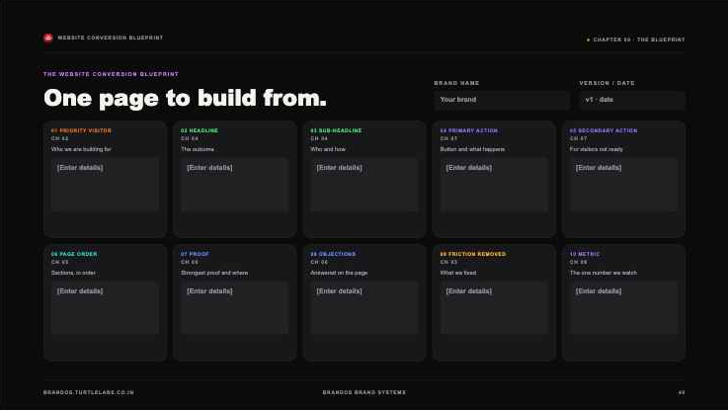Click 'Who we are building for' text
This screenshot has height=410, width=728.
coord(81,149)
